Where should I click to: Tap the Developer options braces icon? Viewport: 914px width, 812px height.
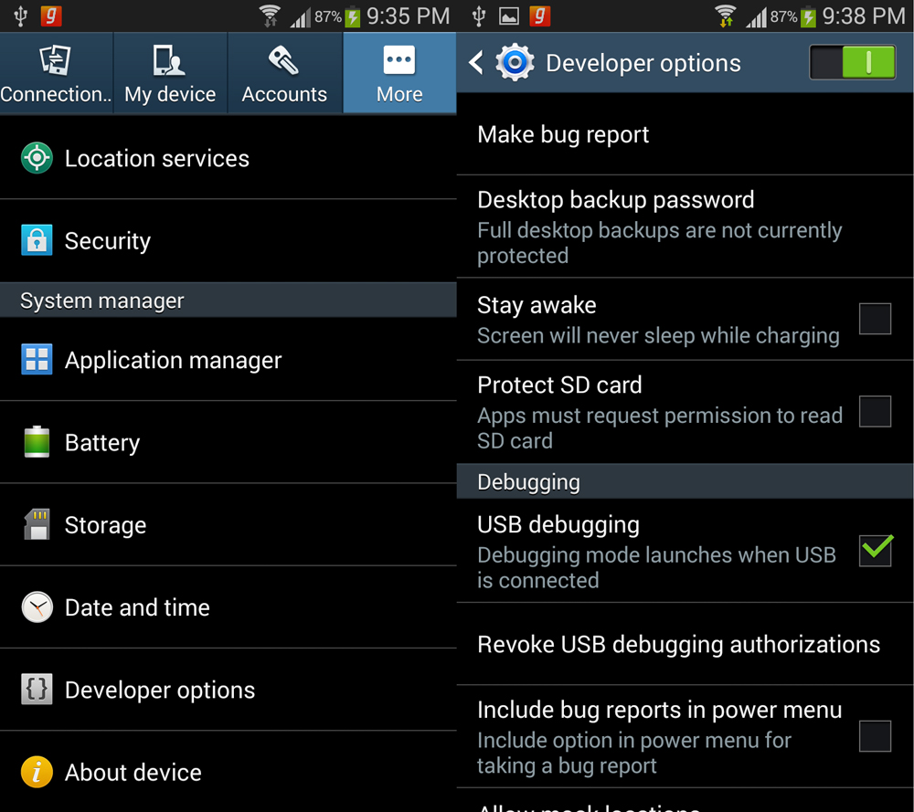pos(37,689)
